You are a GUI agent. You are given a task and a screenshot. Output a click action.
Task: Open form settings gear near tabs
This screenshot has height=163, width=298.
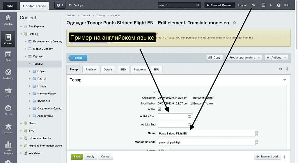tap(281, 69)
